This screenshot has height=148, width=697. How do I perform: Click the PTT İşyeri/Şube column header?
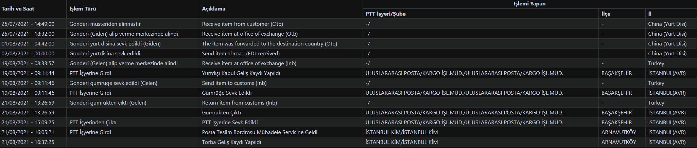(x=385, y=14)
